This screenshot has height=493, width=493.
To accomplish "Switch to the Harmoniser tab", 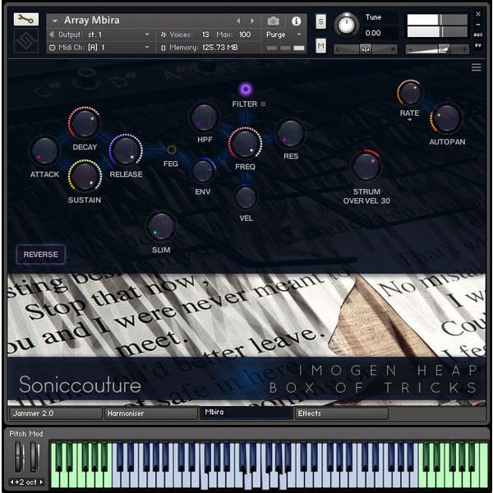I will [151, 413].
